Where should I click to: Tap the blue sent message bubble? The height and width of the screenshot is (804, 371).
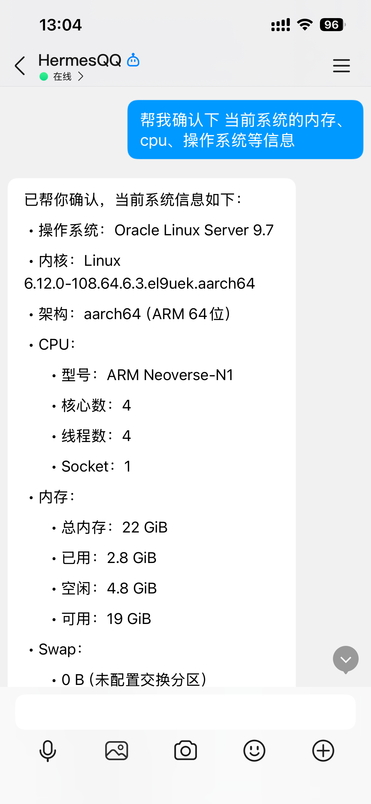[x=245, y=130]
